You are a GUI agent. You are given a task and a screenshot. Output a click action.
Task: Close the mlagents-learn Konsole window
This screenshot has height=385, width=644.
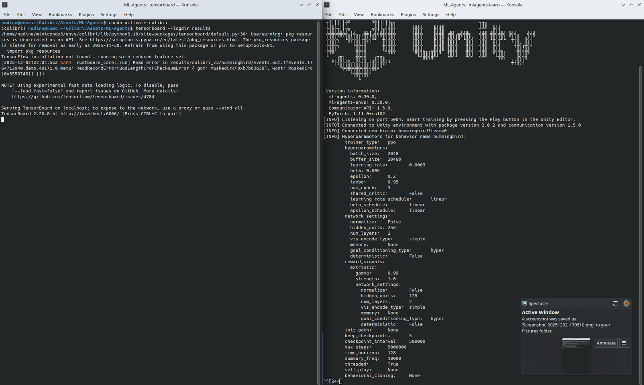click(x=639, y=5)
